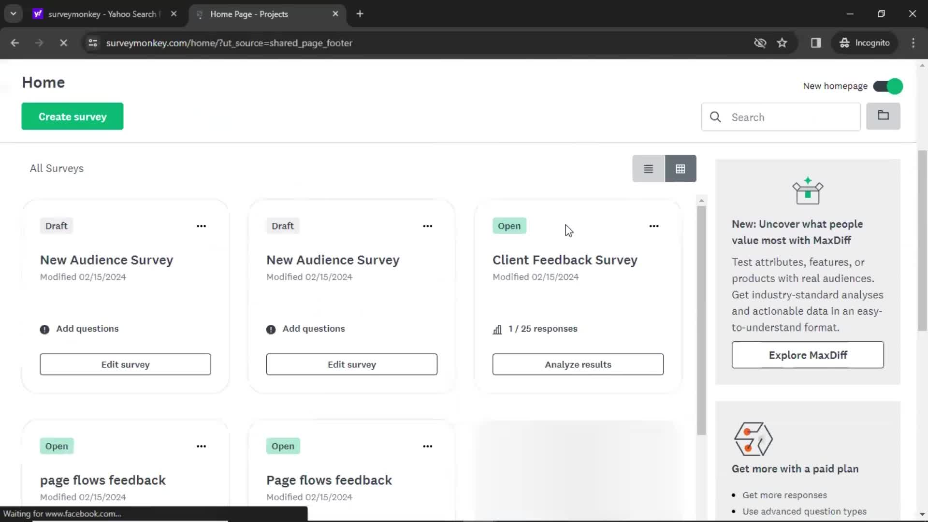
Task: Click the address bar URL
Action: click(229, 43)
